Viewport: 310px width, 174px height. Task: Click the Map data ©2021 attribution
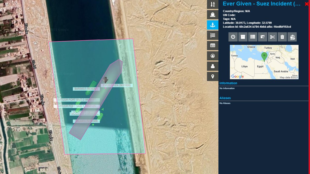pos(289,77)
